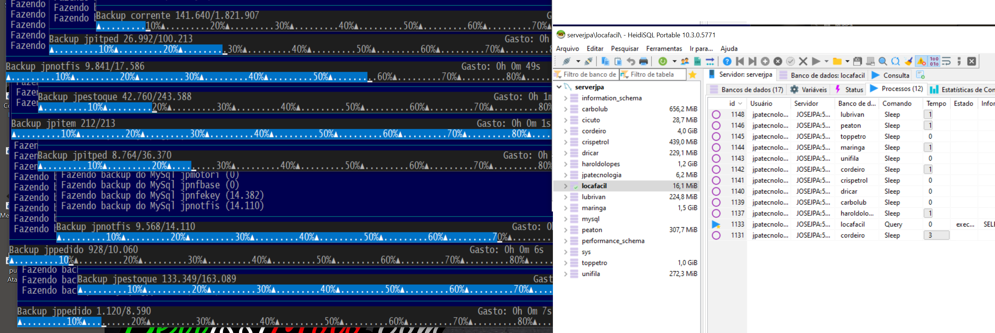Open the Consulta tab

click(891, 75)
